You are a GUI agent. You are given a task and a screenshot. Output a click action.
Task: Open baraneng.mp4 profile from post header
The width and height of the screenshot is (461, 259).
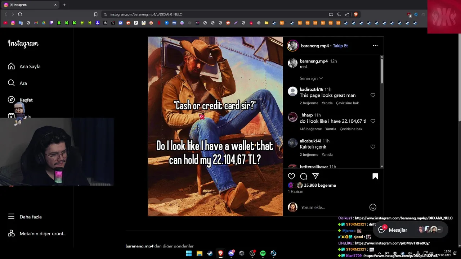pos(315,46)
